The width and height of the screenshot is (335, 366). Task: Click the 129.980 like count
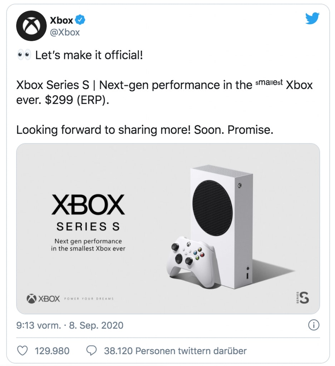tap(52, 351)
